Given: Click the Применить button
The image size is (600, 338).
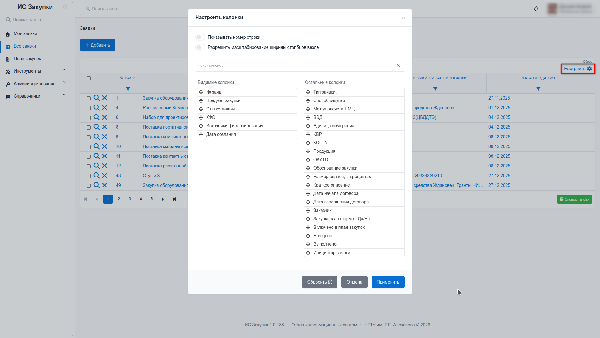Looking at the screenshot, I should pos(388,282).
